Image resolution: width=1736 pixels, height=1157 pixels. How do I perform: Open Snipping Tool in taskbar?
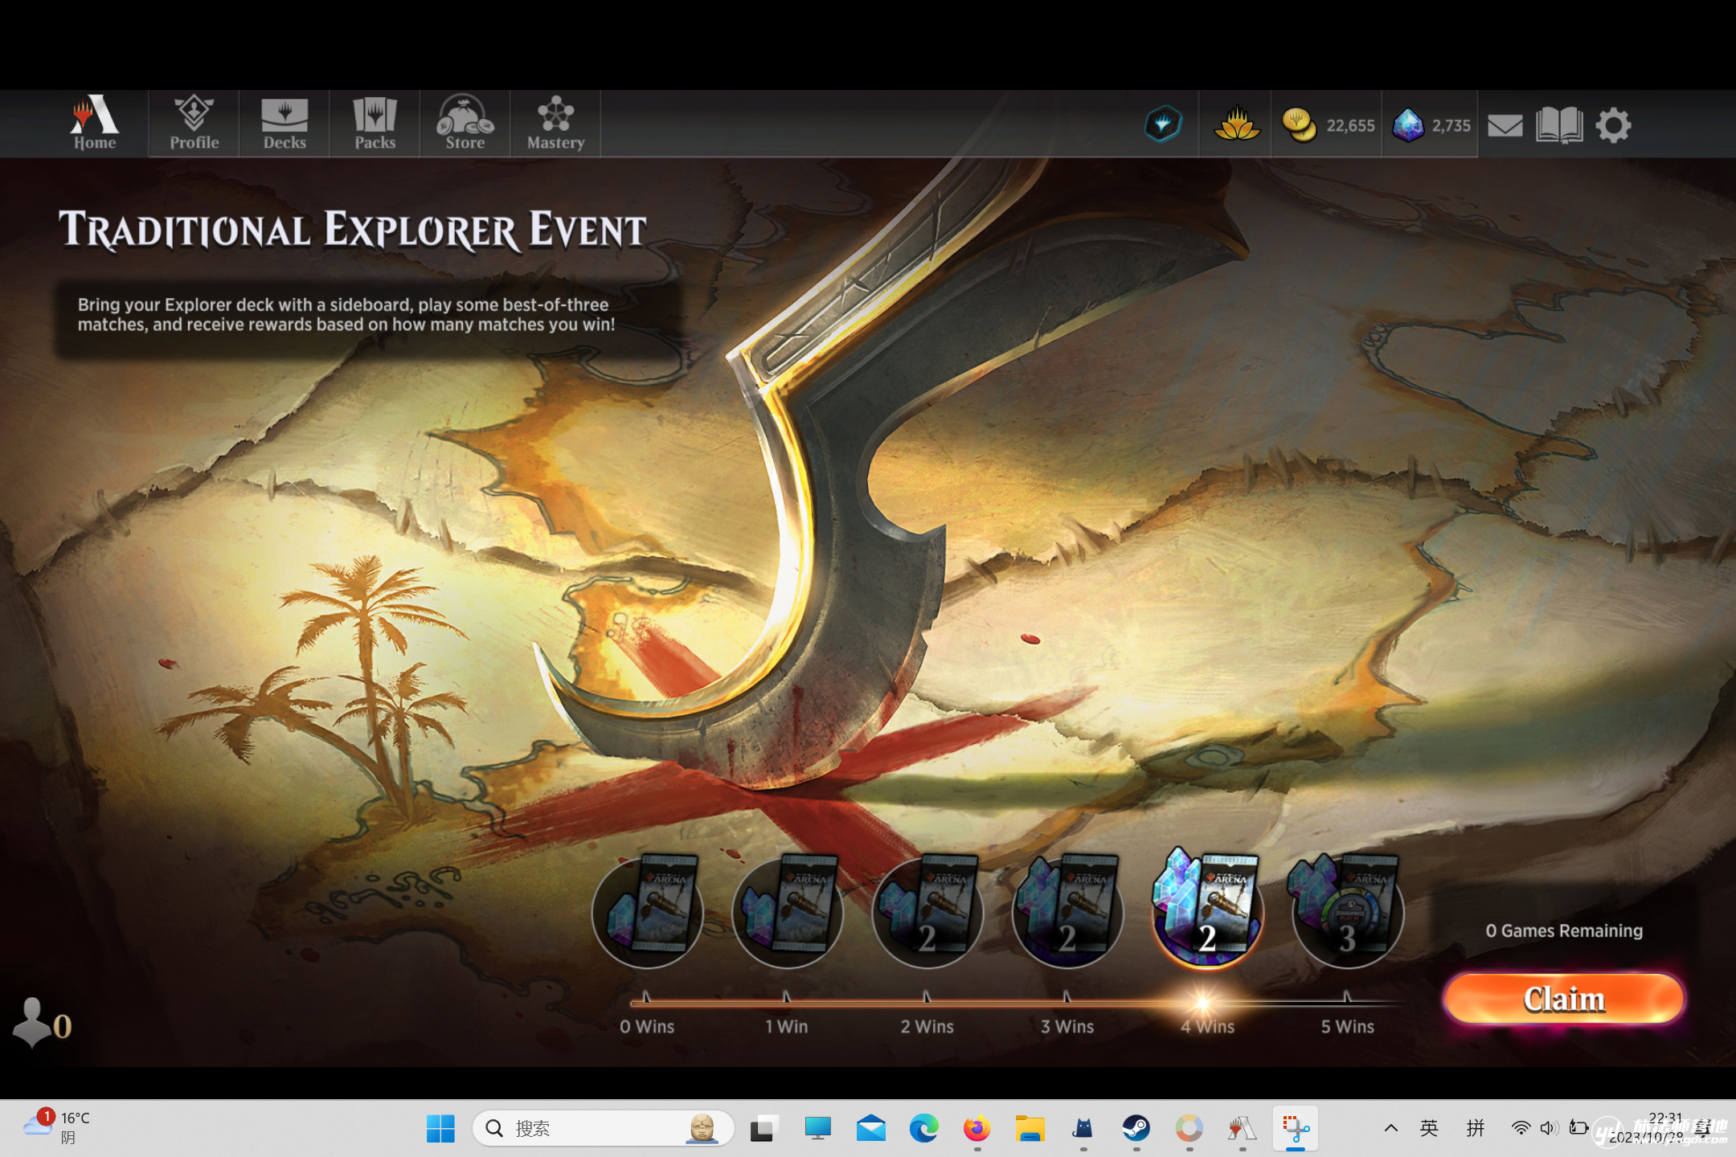(x=1295, y=1128)
